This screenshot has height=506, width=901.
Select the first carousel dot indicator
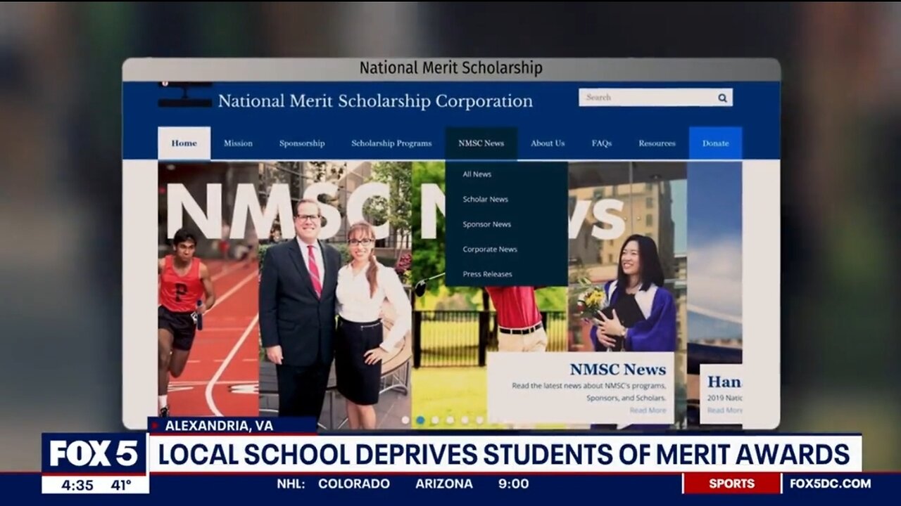point(405,420)
